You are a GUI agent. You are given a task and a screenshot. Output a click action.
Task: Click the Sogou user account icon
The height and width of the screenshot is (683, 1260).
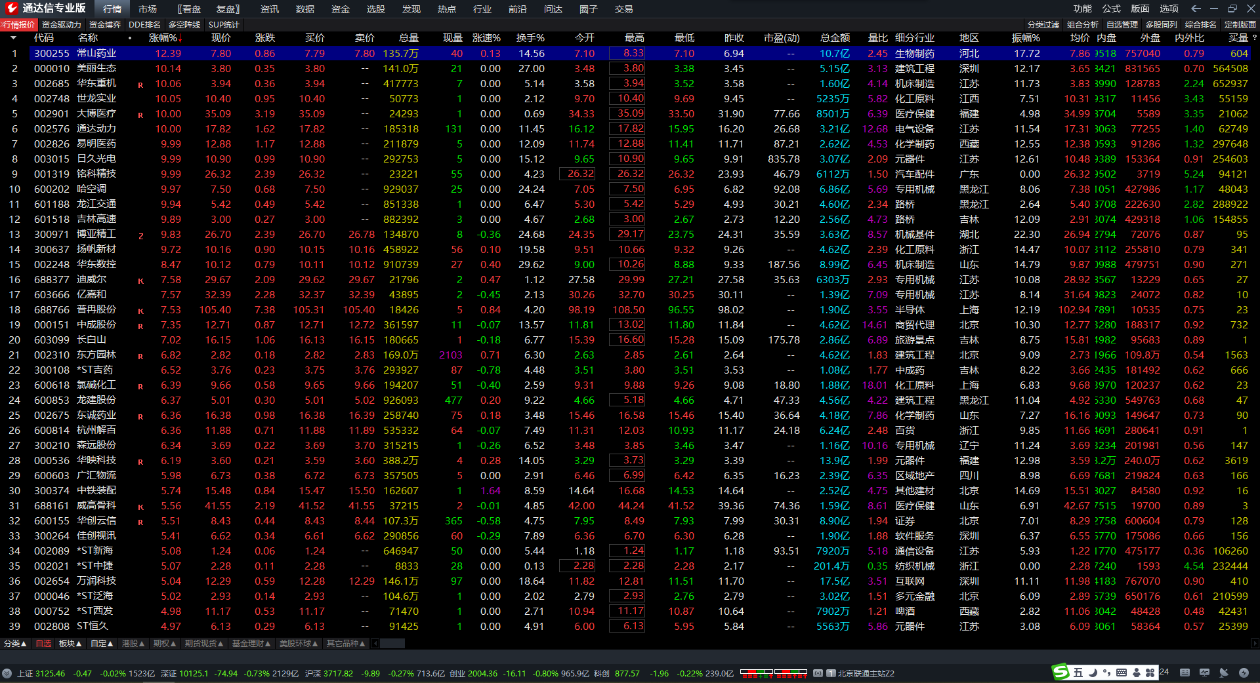(1136, 673)
